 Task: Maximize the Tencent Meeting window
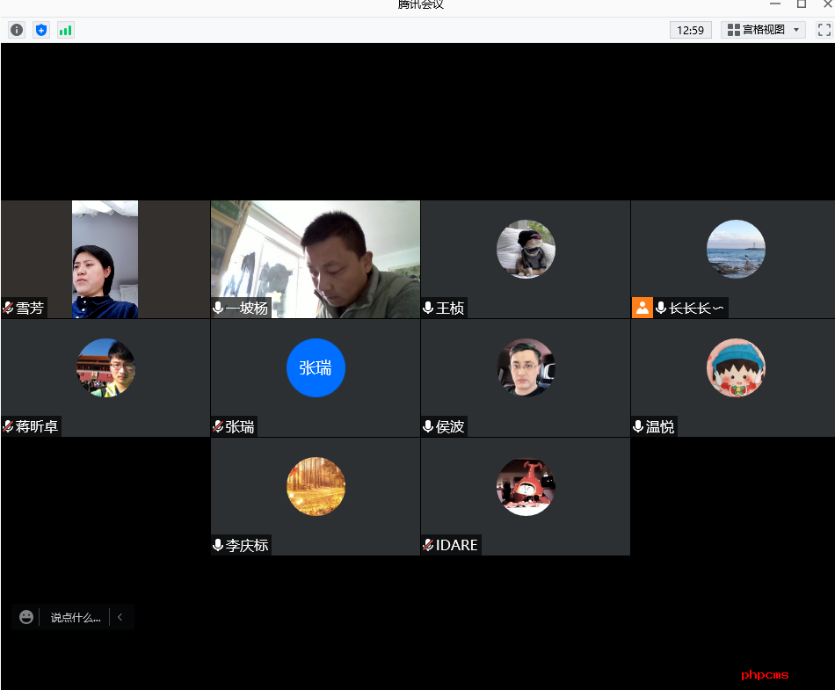coord(801,4)
